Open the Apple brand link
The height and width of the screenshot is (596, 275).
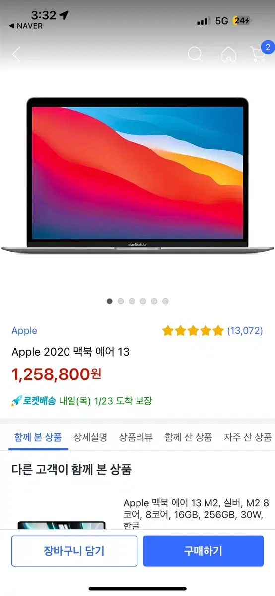click(24, 331)
